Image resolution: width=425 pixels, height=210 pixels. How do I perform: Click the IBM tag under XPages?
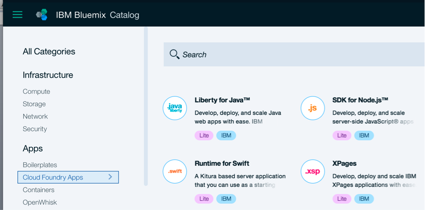pos(364,199)
